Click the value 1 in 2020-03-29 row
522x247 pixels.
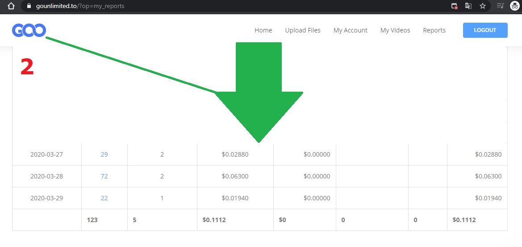162,198
